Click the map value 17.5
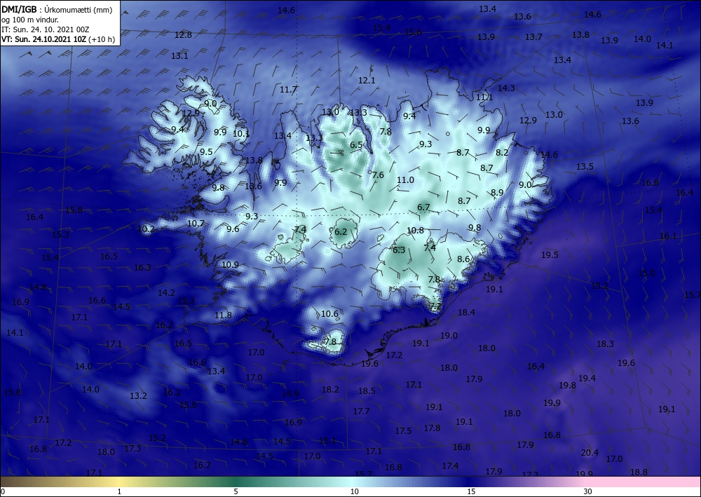This screenshot has height=497, width=701. [x=403, y=430]
